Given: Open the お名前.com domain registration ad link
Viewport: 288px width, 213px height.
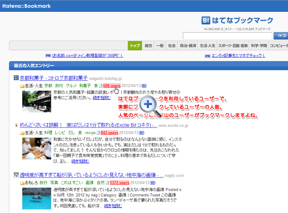Looking at the screenshot, I should tap(87, 56).
